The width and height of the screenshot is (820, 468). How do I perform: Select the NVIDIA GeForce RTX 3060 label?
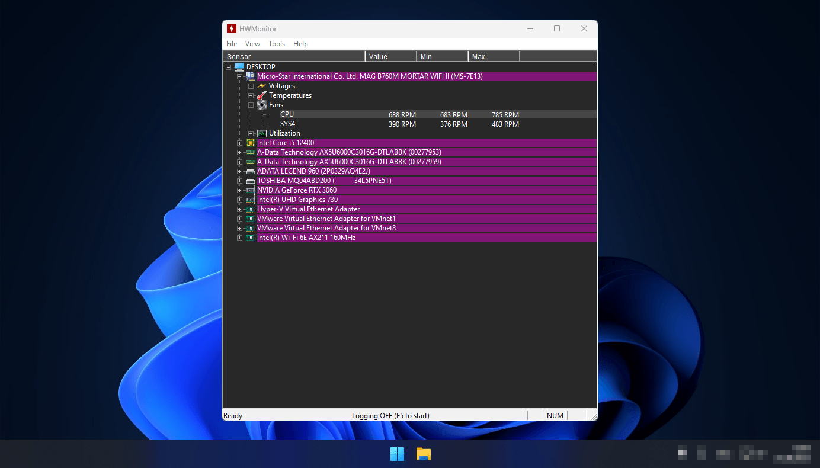coord(297,190)
